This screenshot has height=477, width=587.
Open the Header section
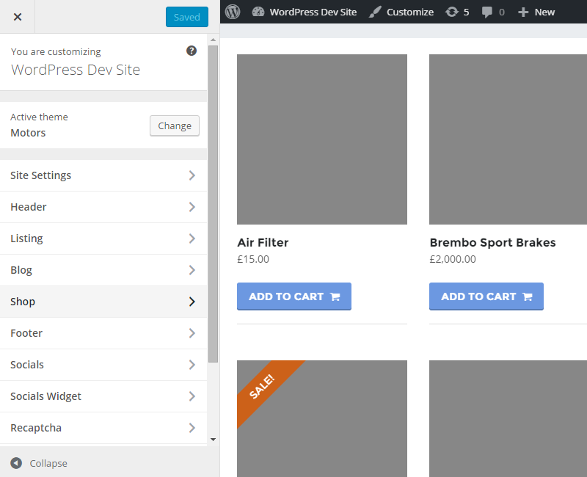103,207
